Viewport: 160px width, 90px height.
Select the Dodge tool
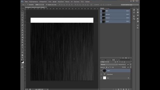point(22,42)
